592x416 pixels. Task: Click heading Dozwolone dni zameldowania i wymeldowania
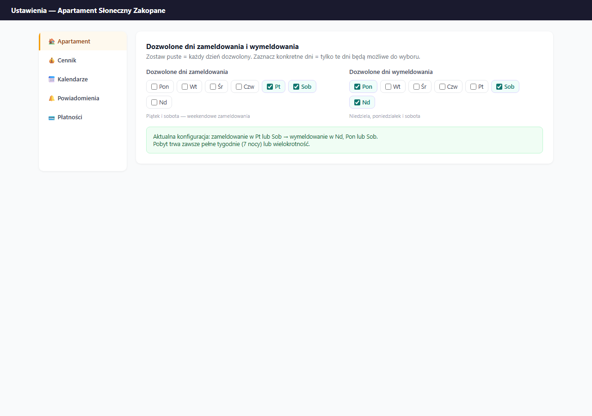point(222,47)
